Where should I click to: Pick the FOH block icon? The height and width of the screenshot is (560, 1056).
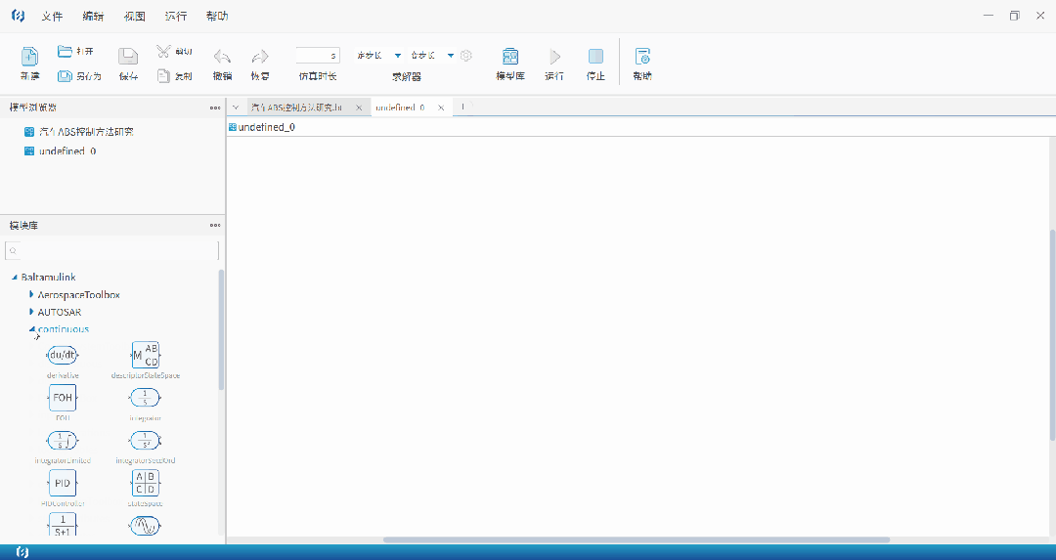62,398
